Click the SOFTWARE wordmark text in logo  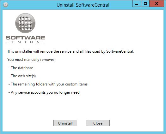pyautogui.click(x=25, y=38)
